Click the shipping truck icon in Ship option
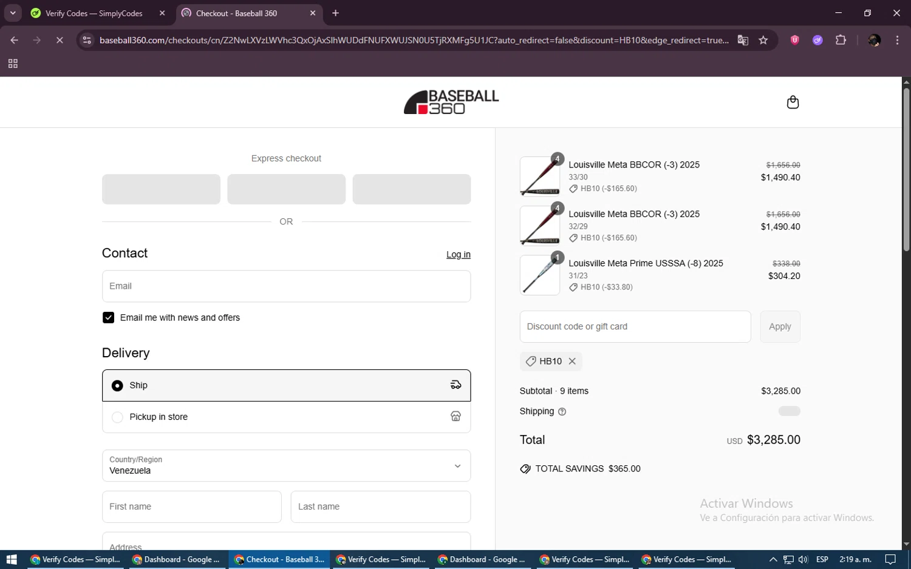Screen dimensions: 911x569 [x=455, y=385]
